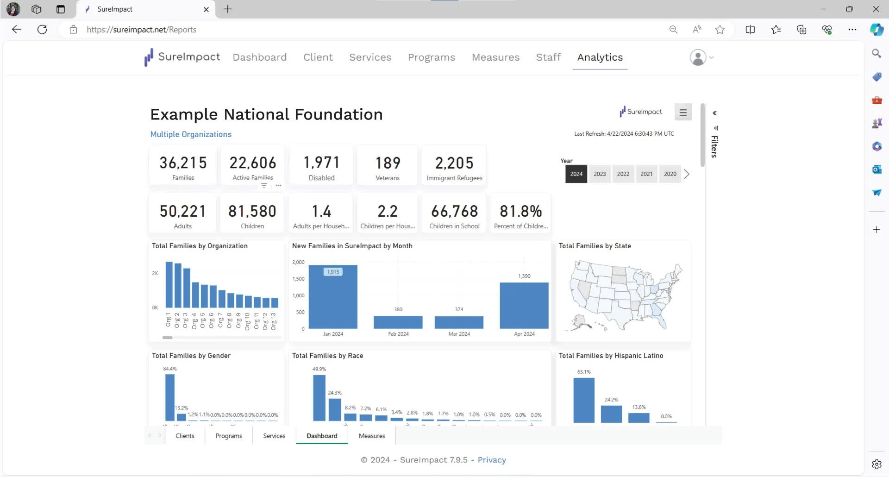Open the Measures nav item
Viewport: 889px width, 477px height.
point(496,57)
